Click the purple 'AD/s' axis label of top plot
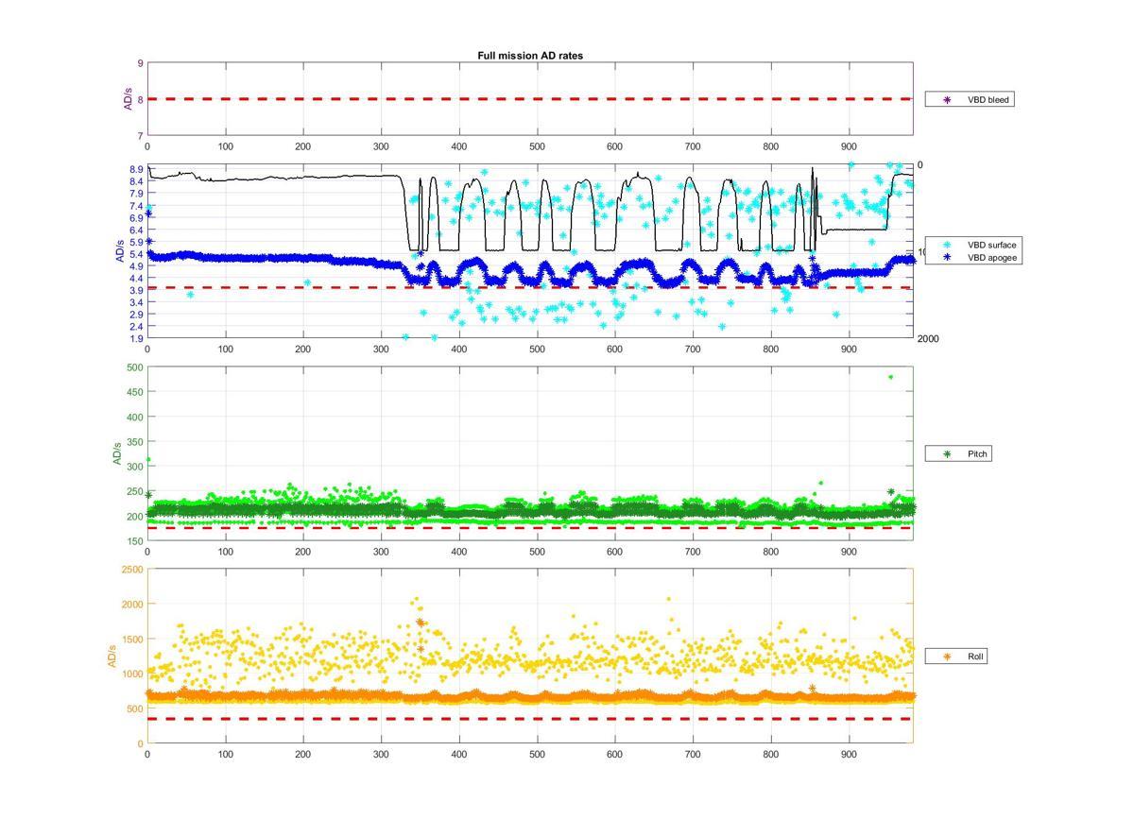 tap(129, 99)
